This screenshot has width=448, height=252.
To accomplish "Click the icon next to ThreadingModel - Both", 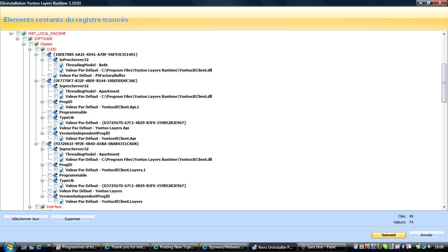I will pyautogui.click(x=61, y=65).
